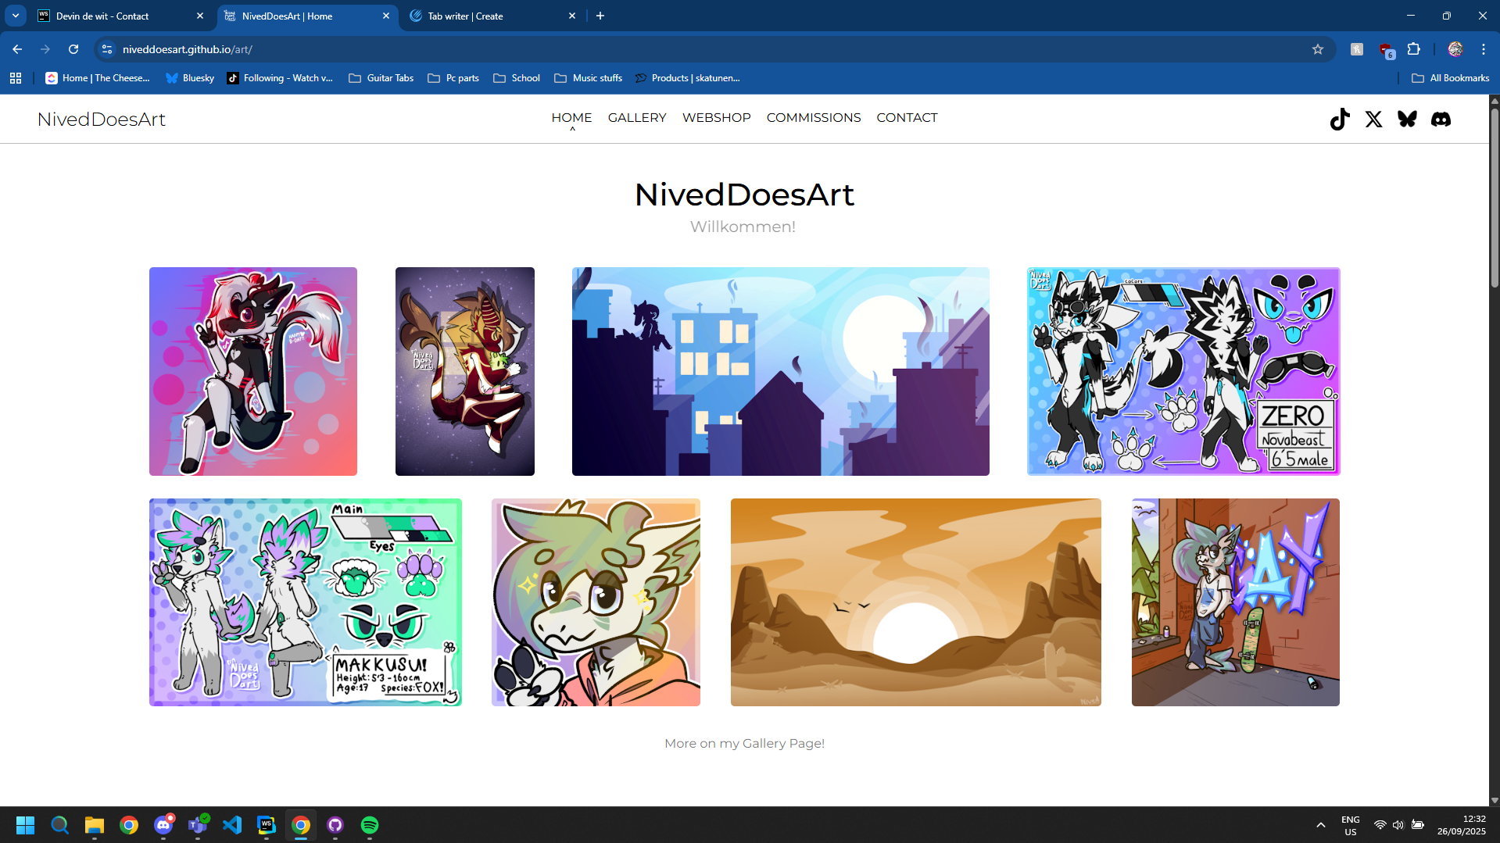Launch Spotify from the taskbar
The width and height of the screenshot is (1500, 843).
click(370, 825)
